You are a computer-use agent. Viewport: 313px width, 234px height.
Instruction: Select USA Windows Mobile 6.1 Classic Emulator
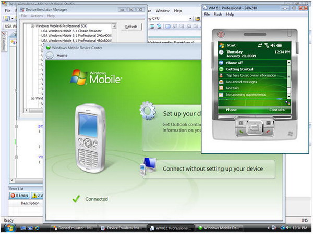(71, 31)
